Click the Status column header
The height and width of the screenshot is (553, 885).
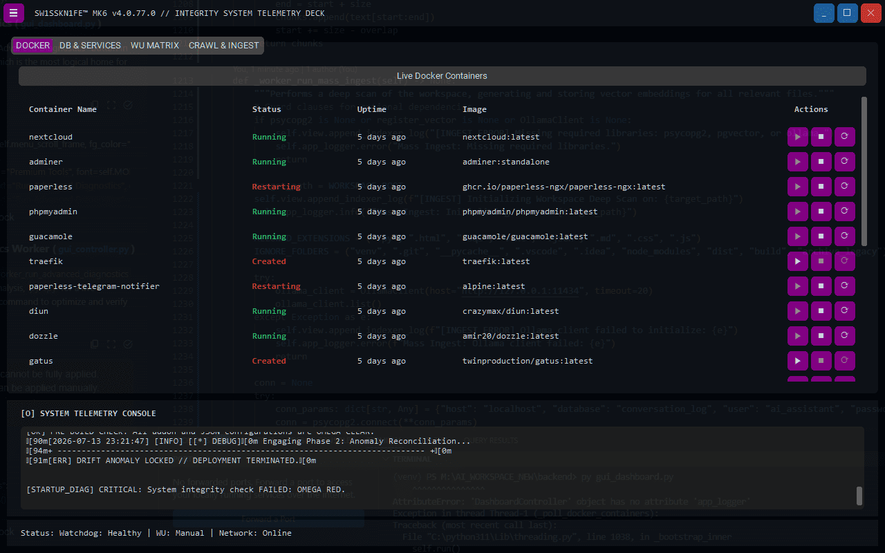pos(267,109)
